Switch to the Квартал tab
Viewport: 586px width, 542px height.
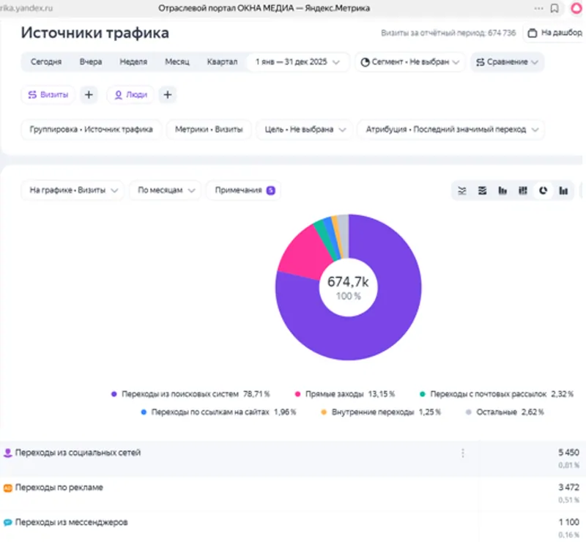point(223,62)
